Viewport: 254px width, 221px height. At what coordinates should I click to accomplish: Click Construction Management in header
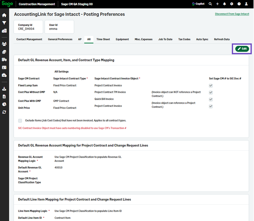[x=37, y=4]
